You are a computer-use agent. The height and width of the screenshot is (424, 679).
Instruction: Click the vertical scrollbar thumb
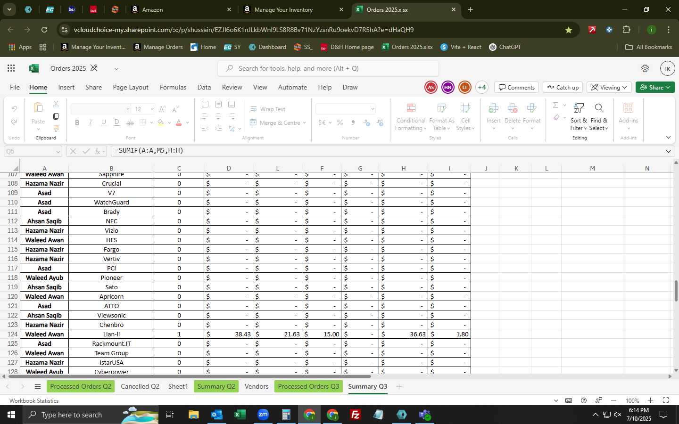[x=676, y=291]
